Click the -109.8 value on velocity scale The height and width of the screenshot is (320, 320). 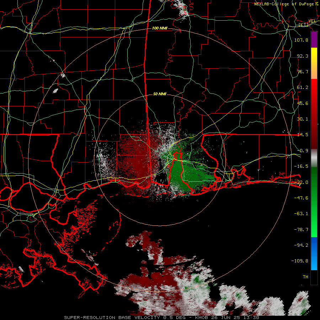300,261
